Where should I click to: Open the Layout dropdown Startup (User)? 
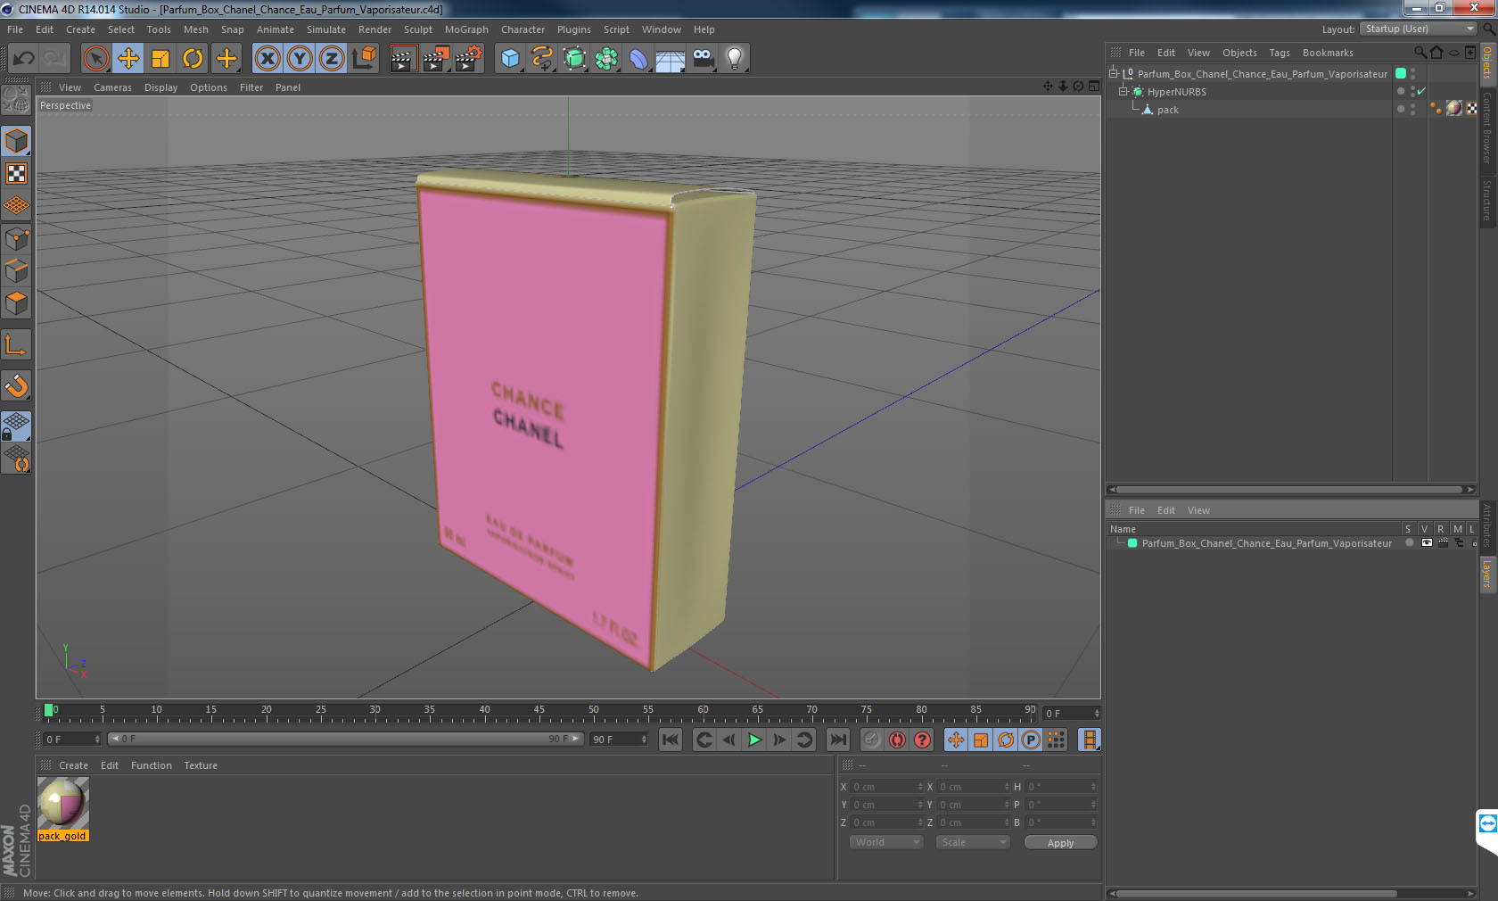(x=1420, y=29)
